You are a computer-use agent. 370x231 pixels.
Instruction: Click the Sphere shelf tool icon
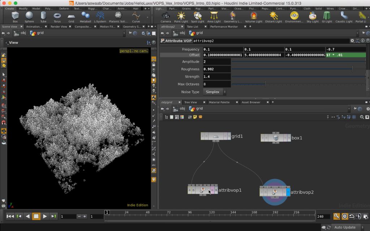coord(29,16)
